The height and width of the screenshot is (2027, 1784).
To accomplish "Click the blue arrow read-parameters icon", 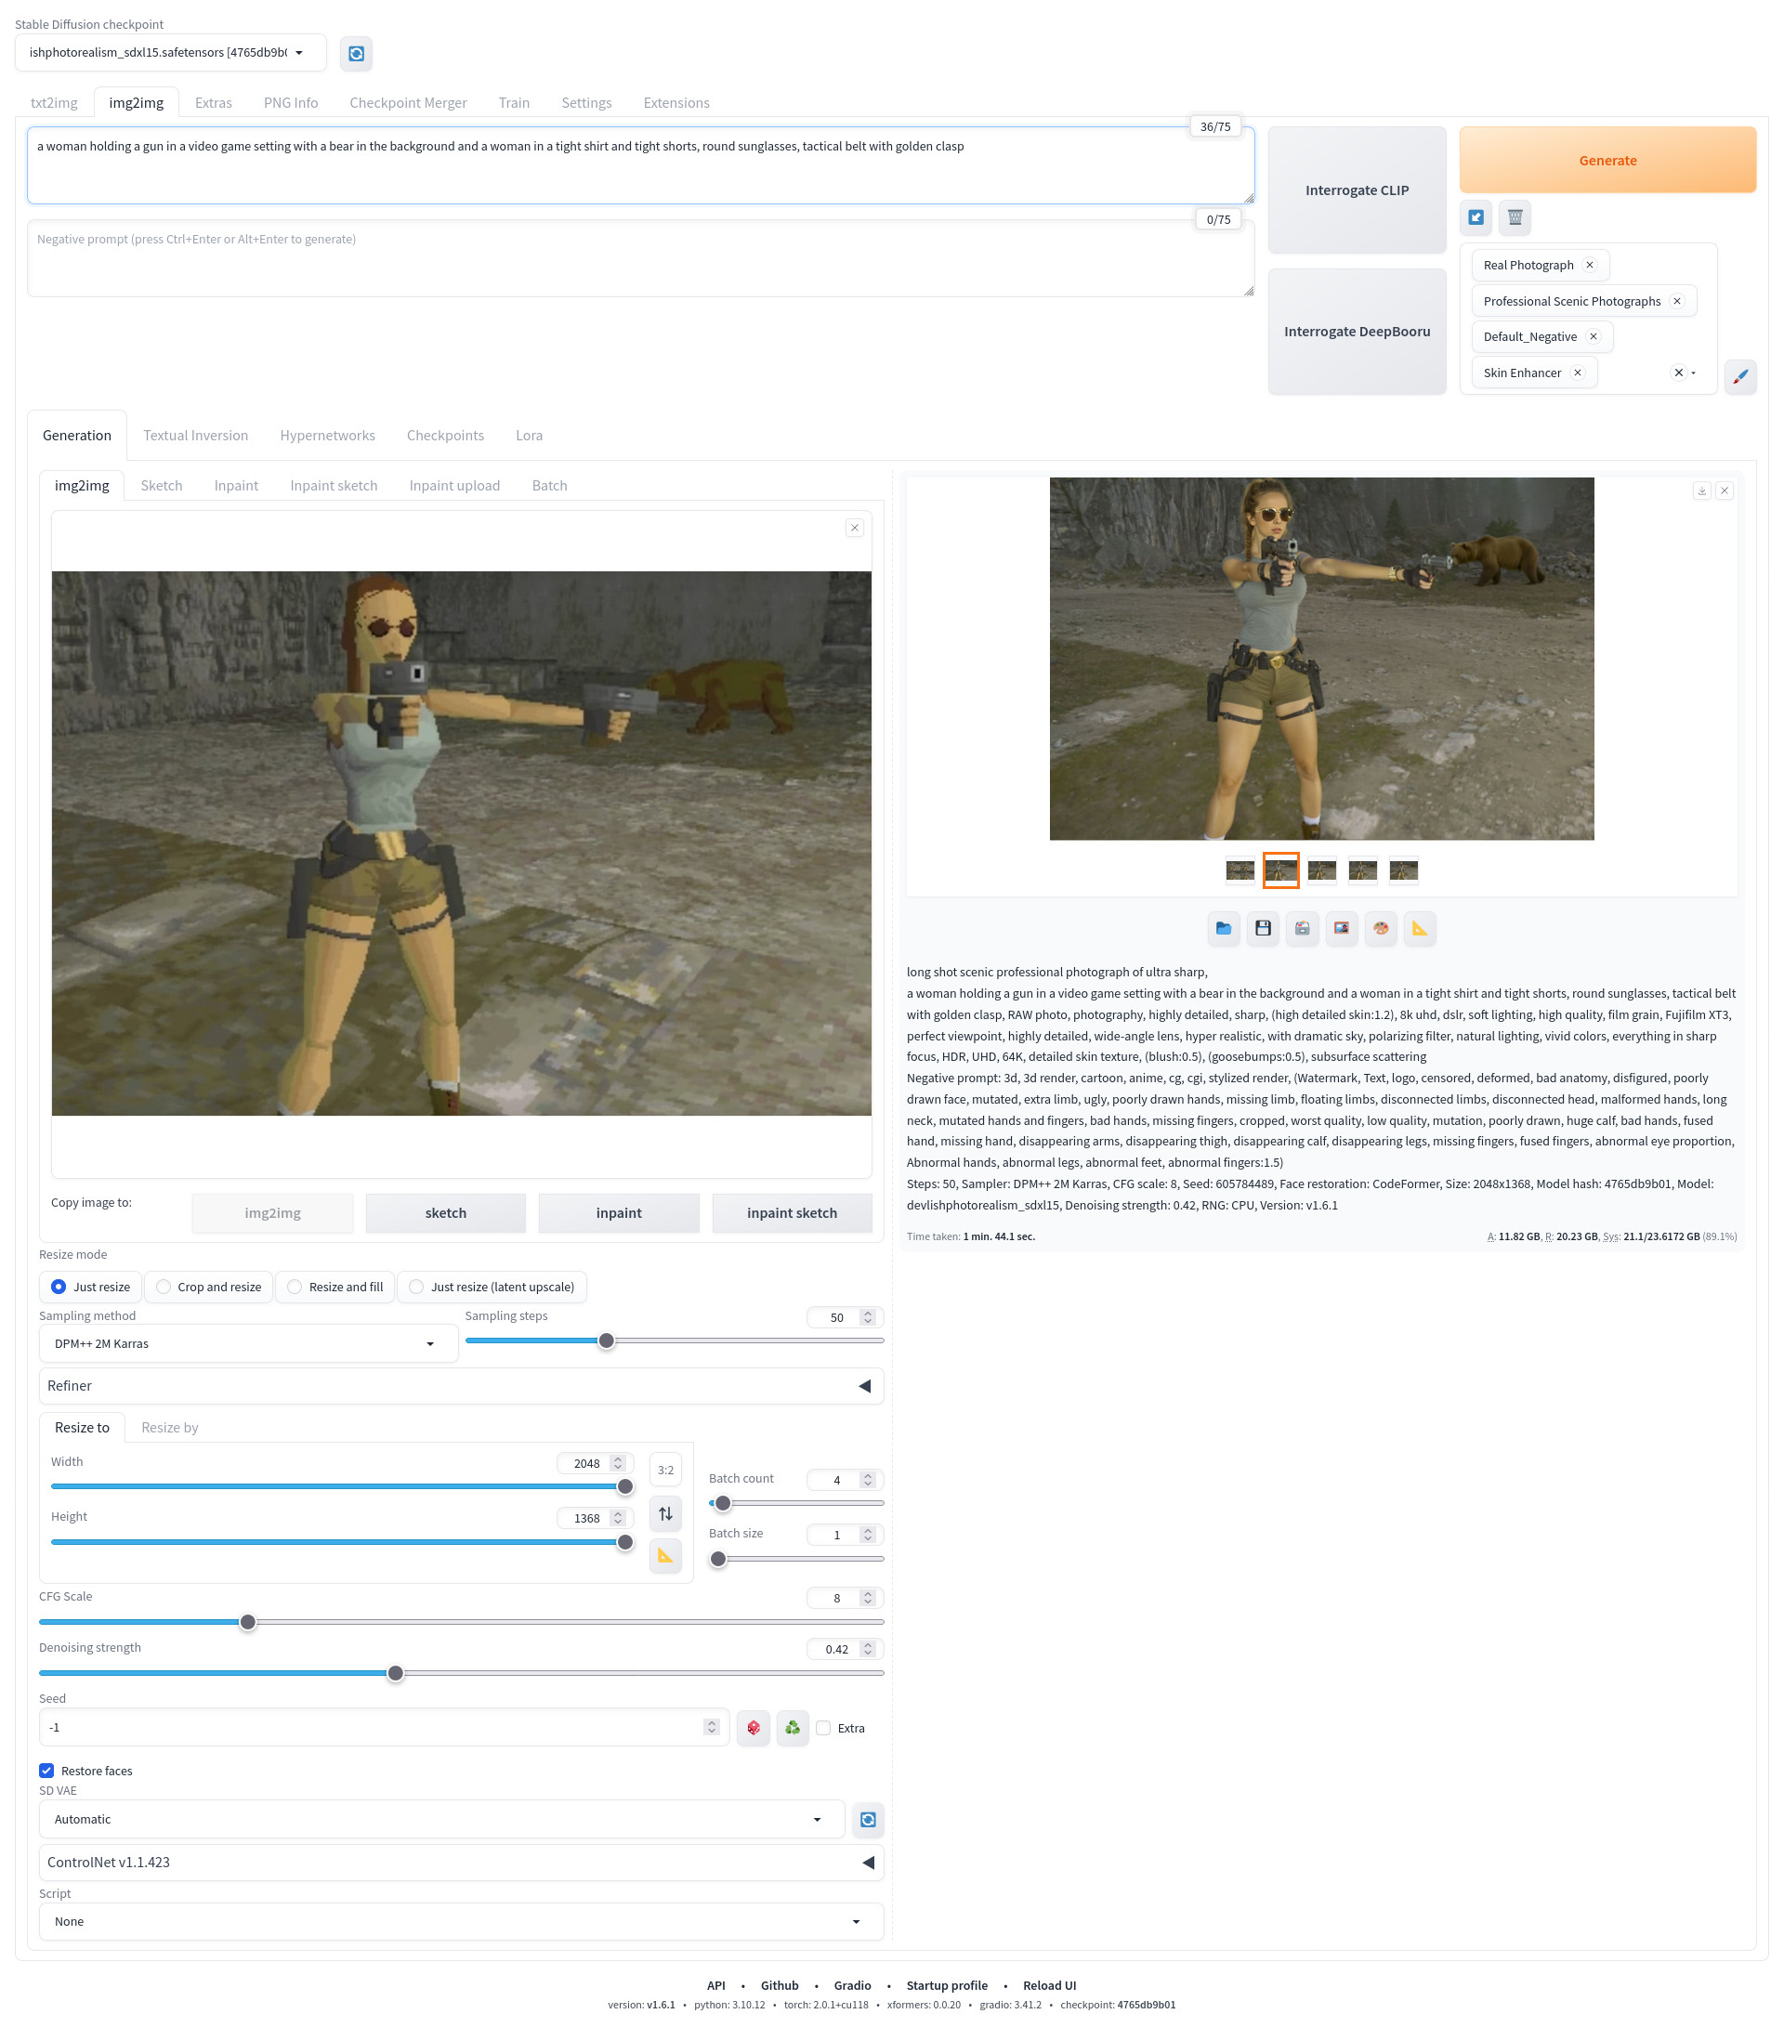I will (1476, 217).
